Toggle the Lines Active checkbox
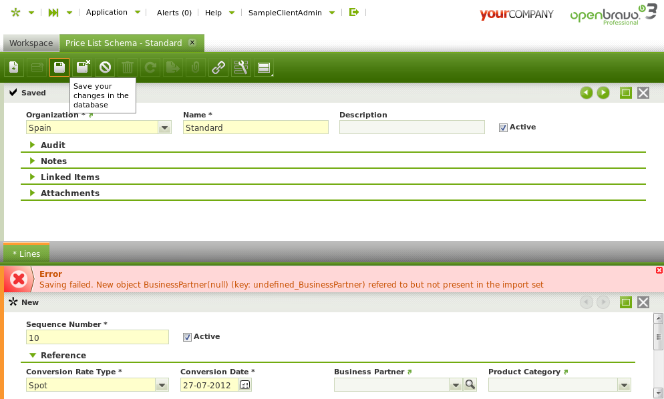This screenshot has width=664, height=399. point(187,337)
